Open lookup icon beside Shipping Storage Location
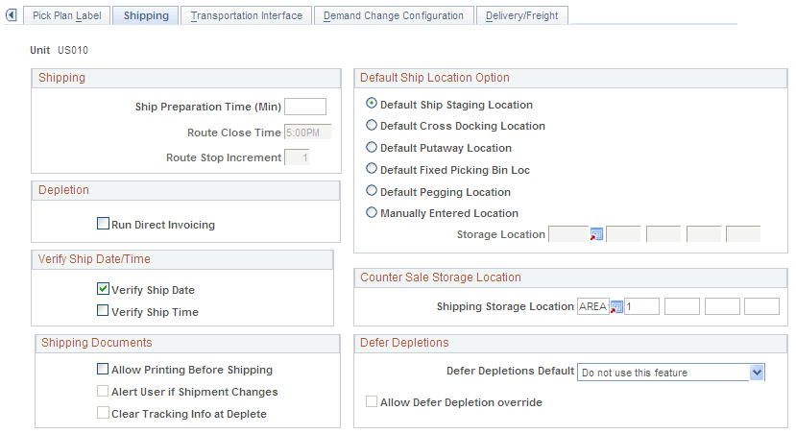 pyautogui.click(x=616, y=307)
